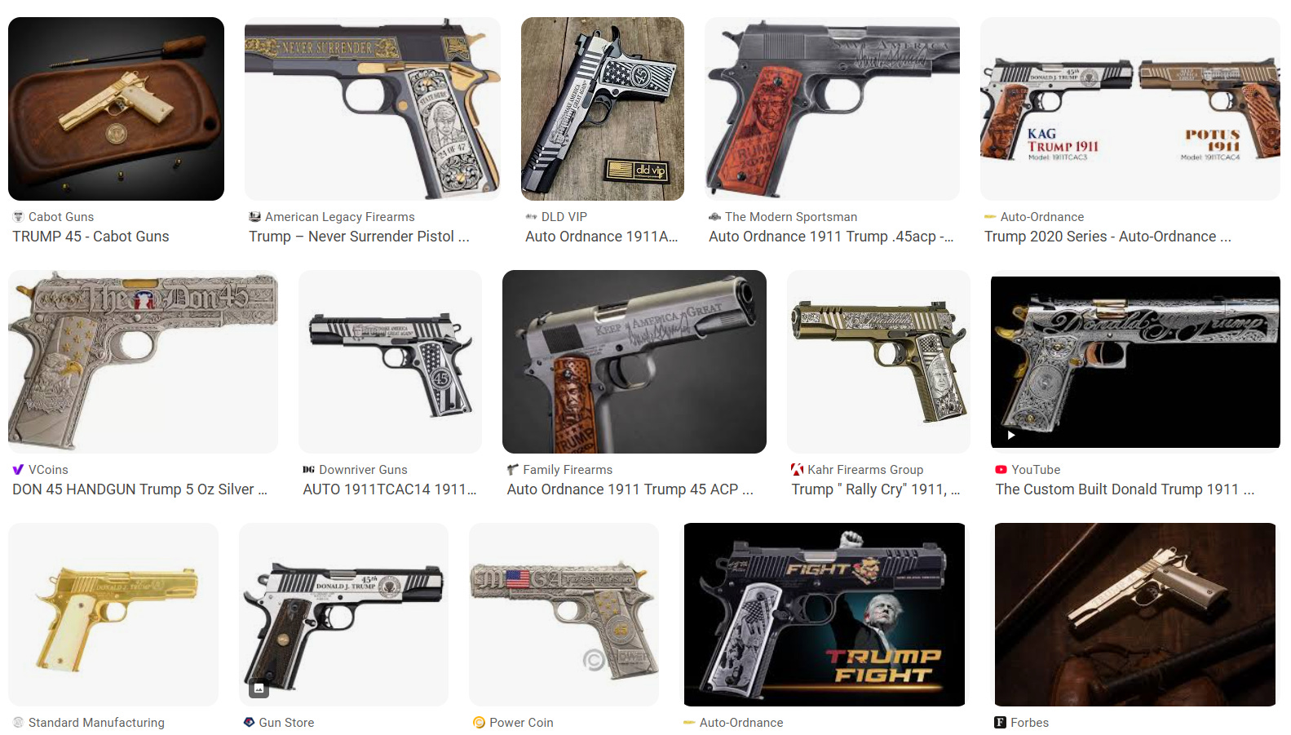This screenshot has height=735, width=1291.
Task: Open Trump Rally Cry 1911 link
Action: click(x=876, y=489)
